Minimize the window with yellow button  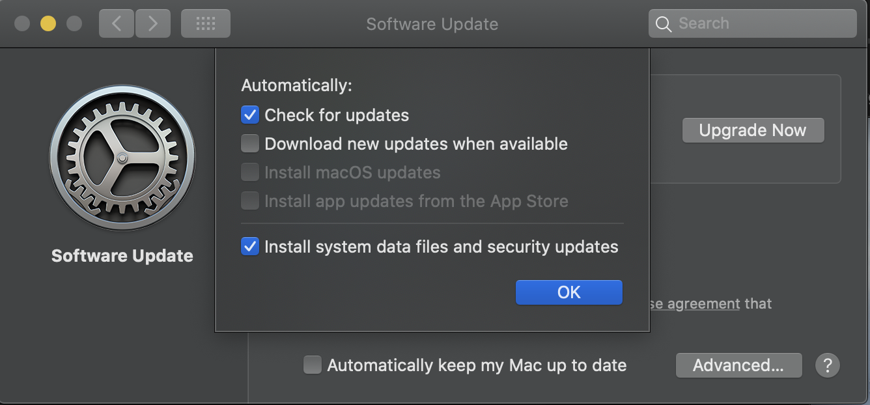(x=48, y=23)
